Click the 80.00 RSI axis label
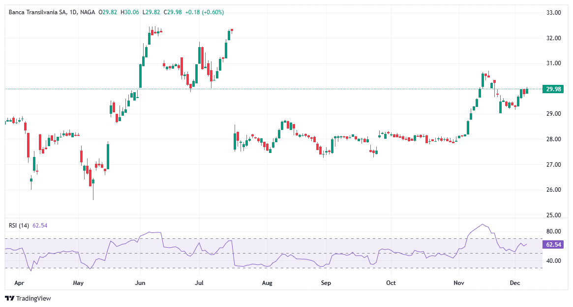Image resolution: width=573 pixels, height=307 pixels. [x=553, y=231]
